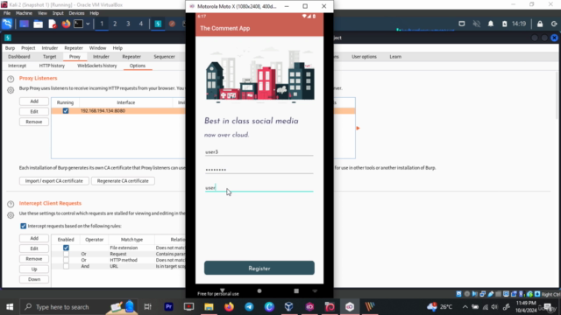
Task: Open the file manager from the Kali panel
Action: click(x=38, y=24)
